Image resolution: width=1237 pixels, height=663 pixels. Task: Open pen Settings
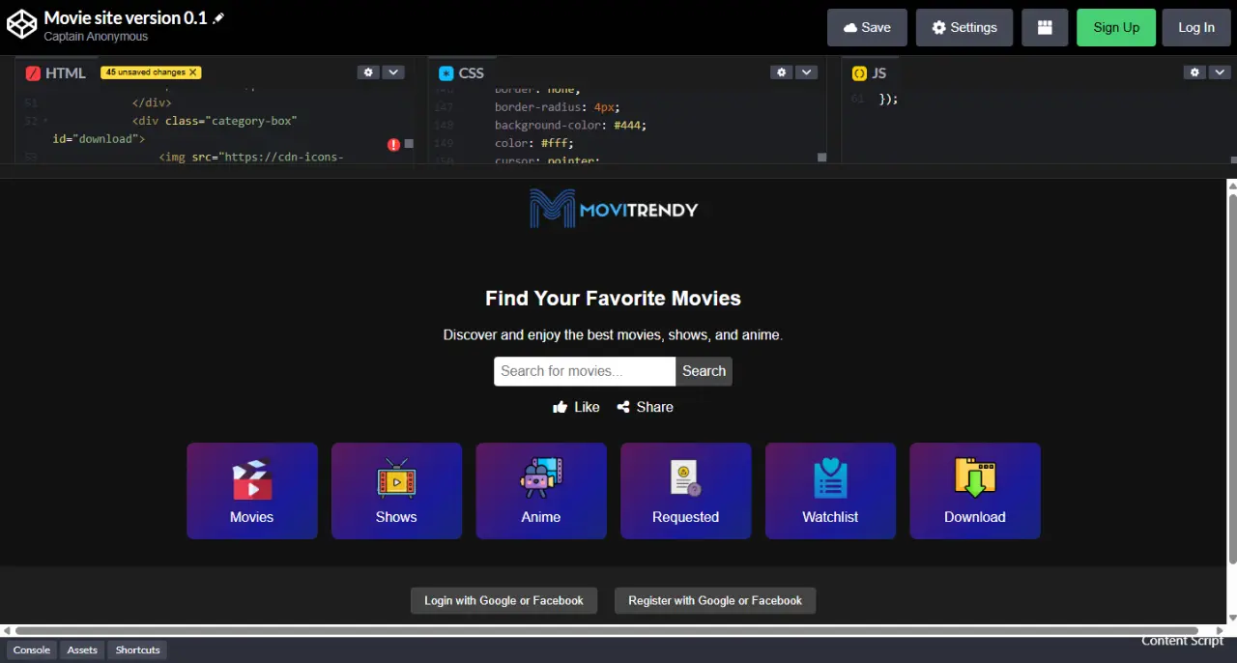(x=964, y=27)
